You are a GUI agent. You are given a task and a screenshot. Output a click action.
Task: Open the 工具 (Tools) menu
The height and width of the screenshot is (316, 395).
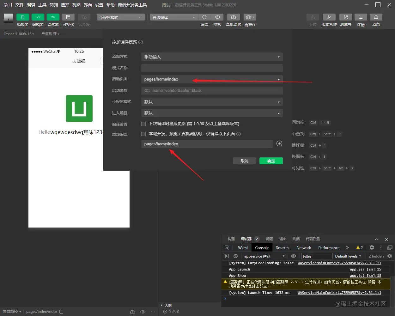(42, 5)
